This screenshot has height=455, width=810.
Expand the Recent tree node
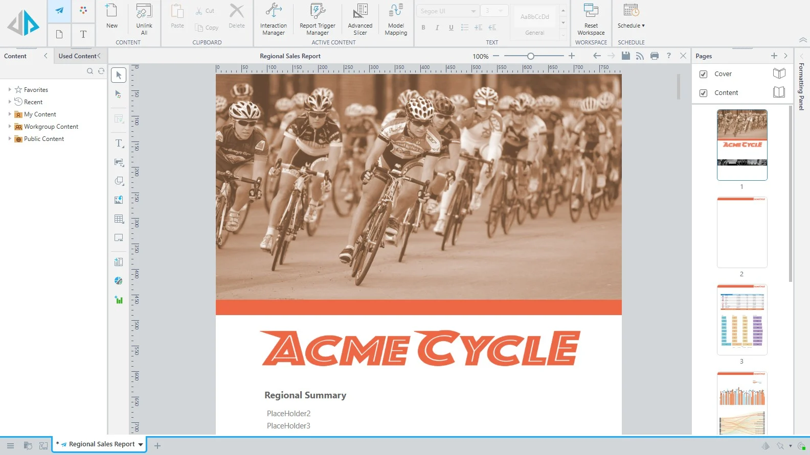10,102
